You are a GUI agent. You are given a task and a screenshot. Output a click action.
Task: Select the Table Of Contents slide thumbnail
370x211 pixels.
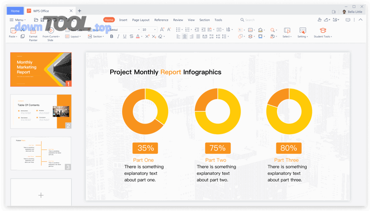tap(41, 112)
